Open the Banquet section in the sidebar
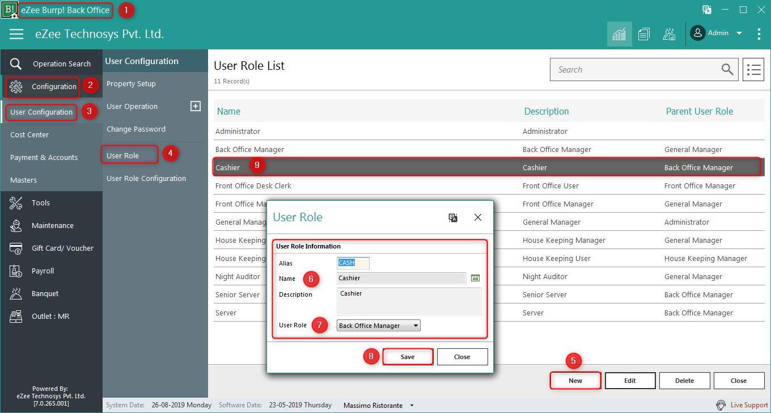The height and width of the screenshot is (413, 771). pos(51,293)
